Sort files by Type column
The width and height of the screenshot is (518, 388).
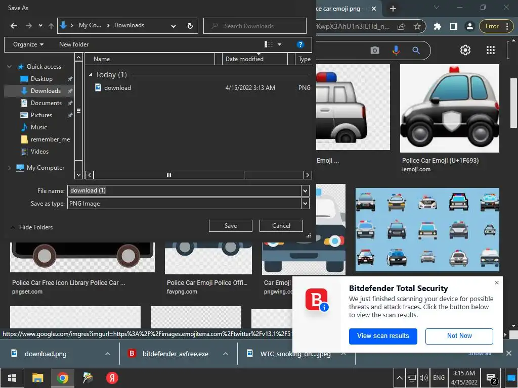coord(304,59)
